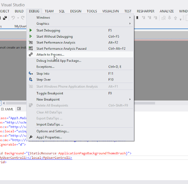Open the BUILD menu

(x=19, y=11)
